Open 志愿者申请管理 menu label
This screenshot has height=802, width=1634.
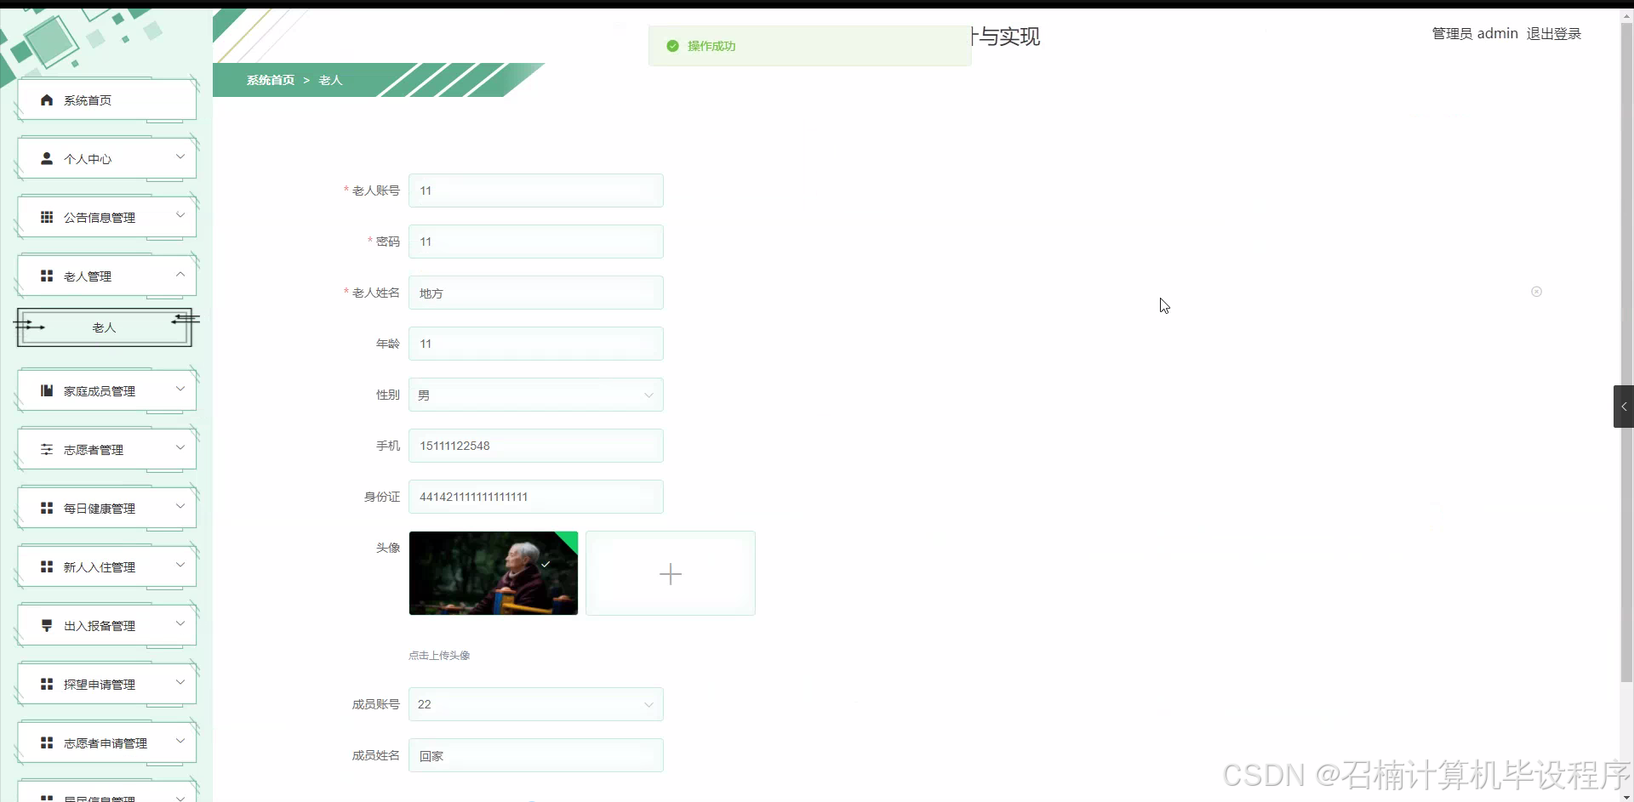pyautogui.click(x=106, y=743)
